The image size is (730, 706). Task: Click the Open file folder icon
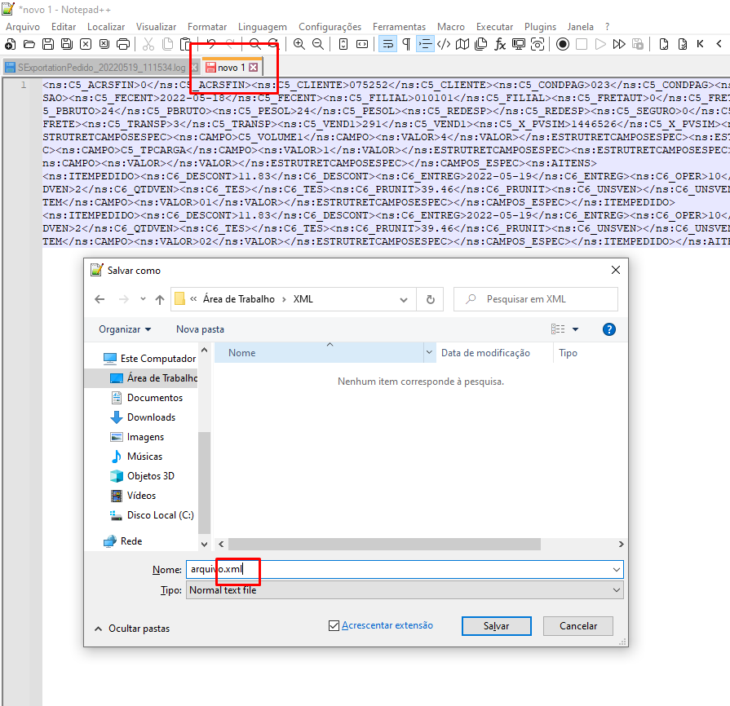[29, 44]
